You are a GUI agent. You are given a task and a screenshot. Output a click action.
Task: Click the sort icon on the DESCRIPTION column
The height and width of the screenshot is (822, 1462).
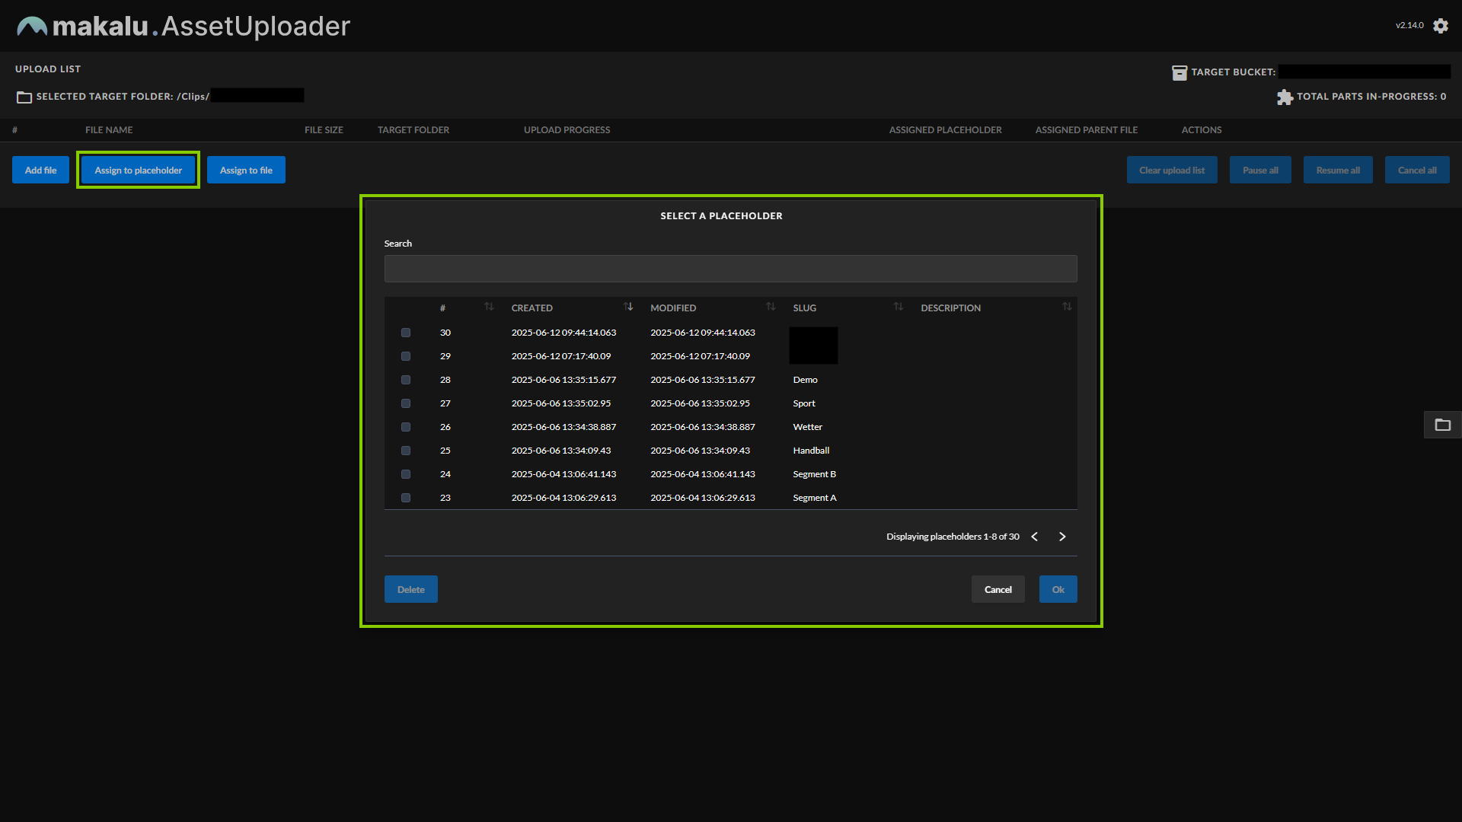tap(1067, 307)
